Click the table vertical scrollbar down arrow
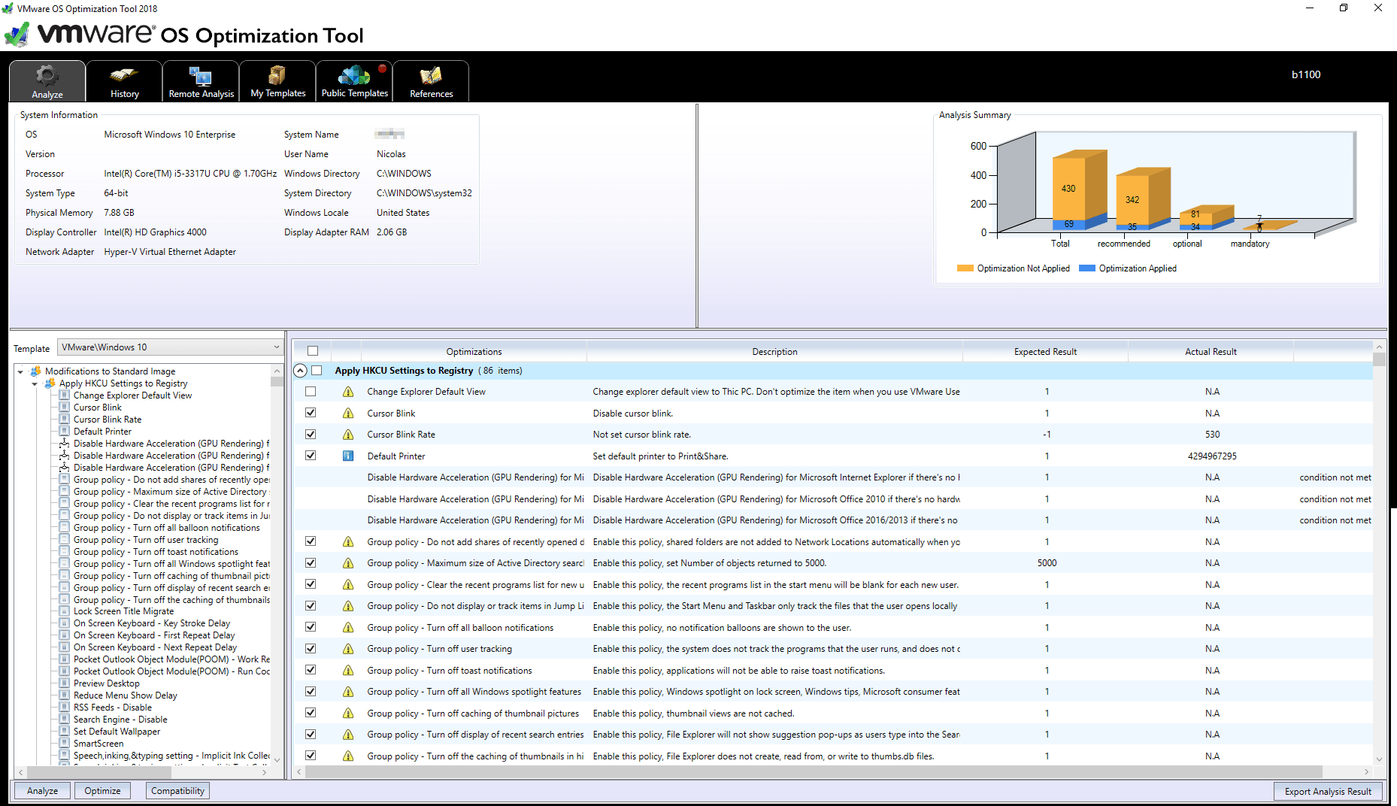The image size is (1397, 806). [1379, 759]
